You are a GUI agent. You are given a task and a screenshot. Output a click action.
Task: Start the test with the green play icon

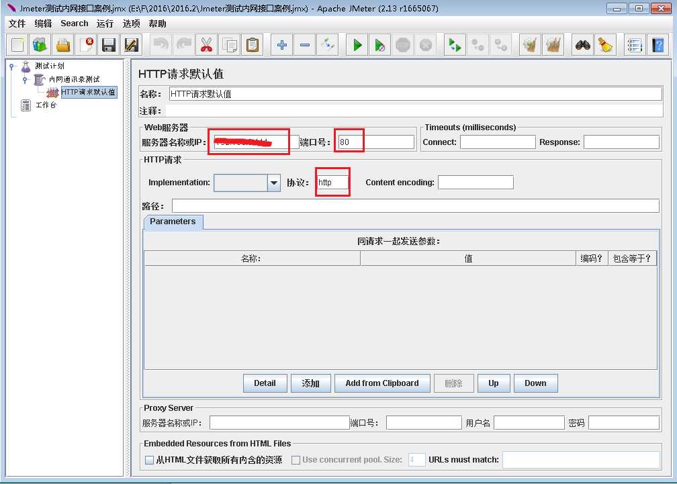point(357,44)
